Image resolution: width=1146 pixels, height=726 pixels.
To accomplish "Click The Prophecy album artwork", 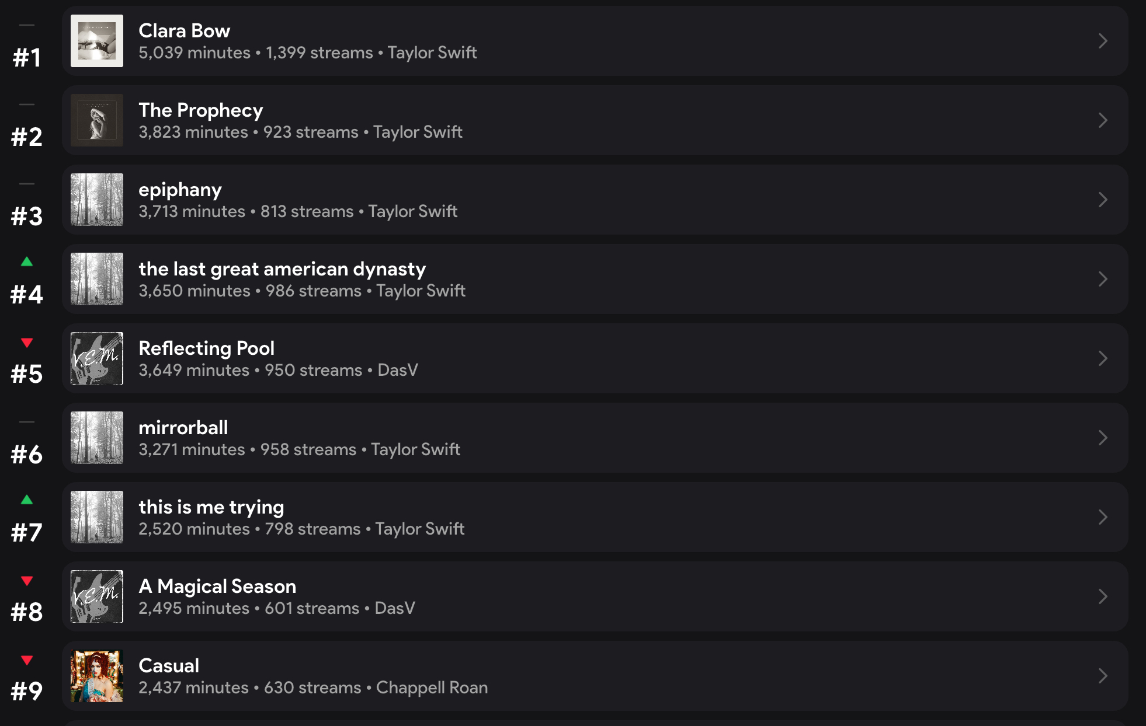I will 97,120.
